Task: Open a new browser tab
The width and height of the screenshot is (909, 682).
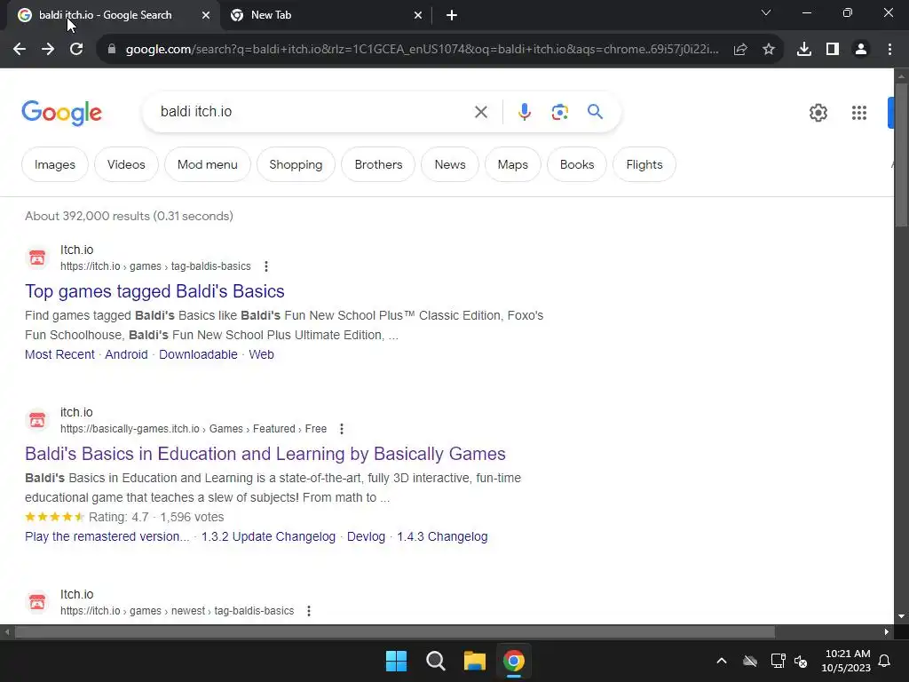Action: click(452, 16)
